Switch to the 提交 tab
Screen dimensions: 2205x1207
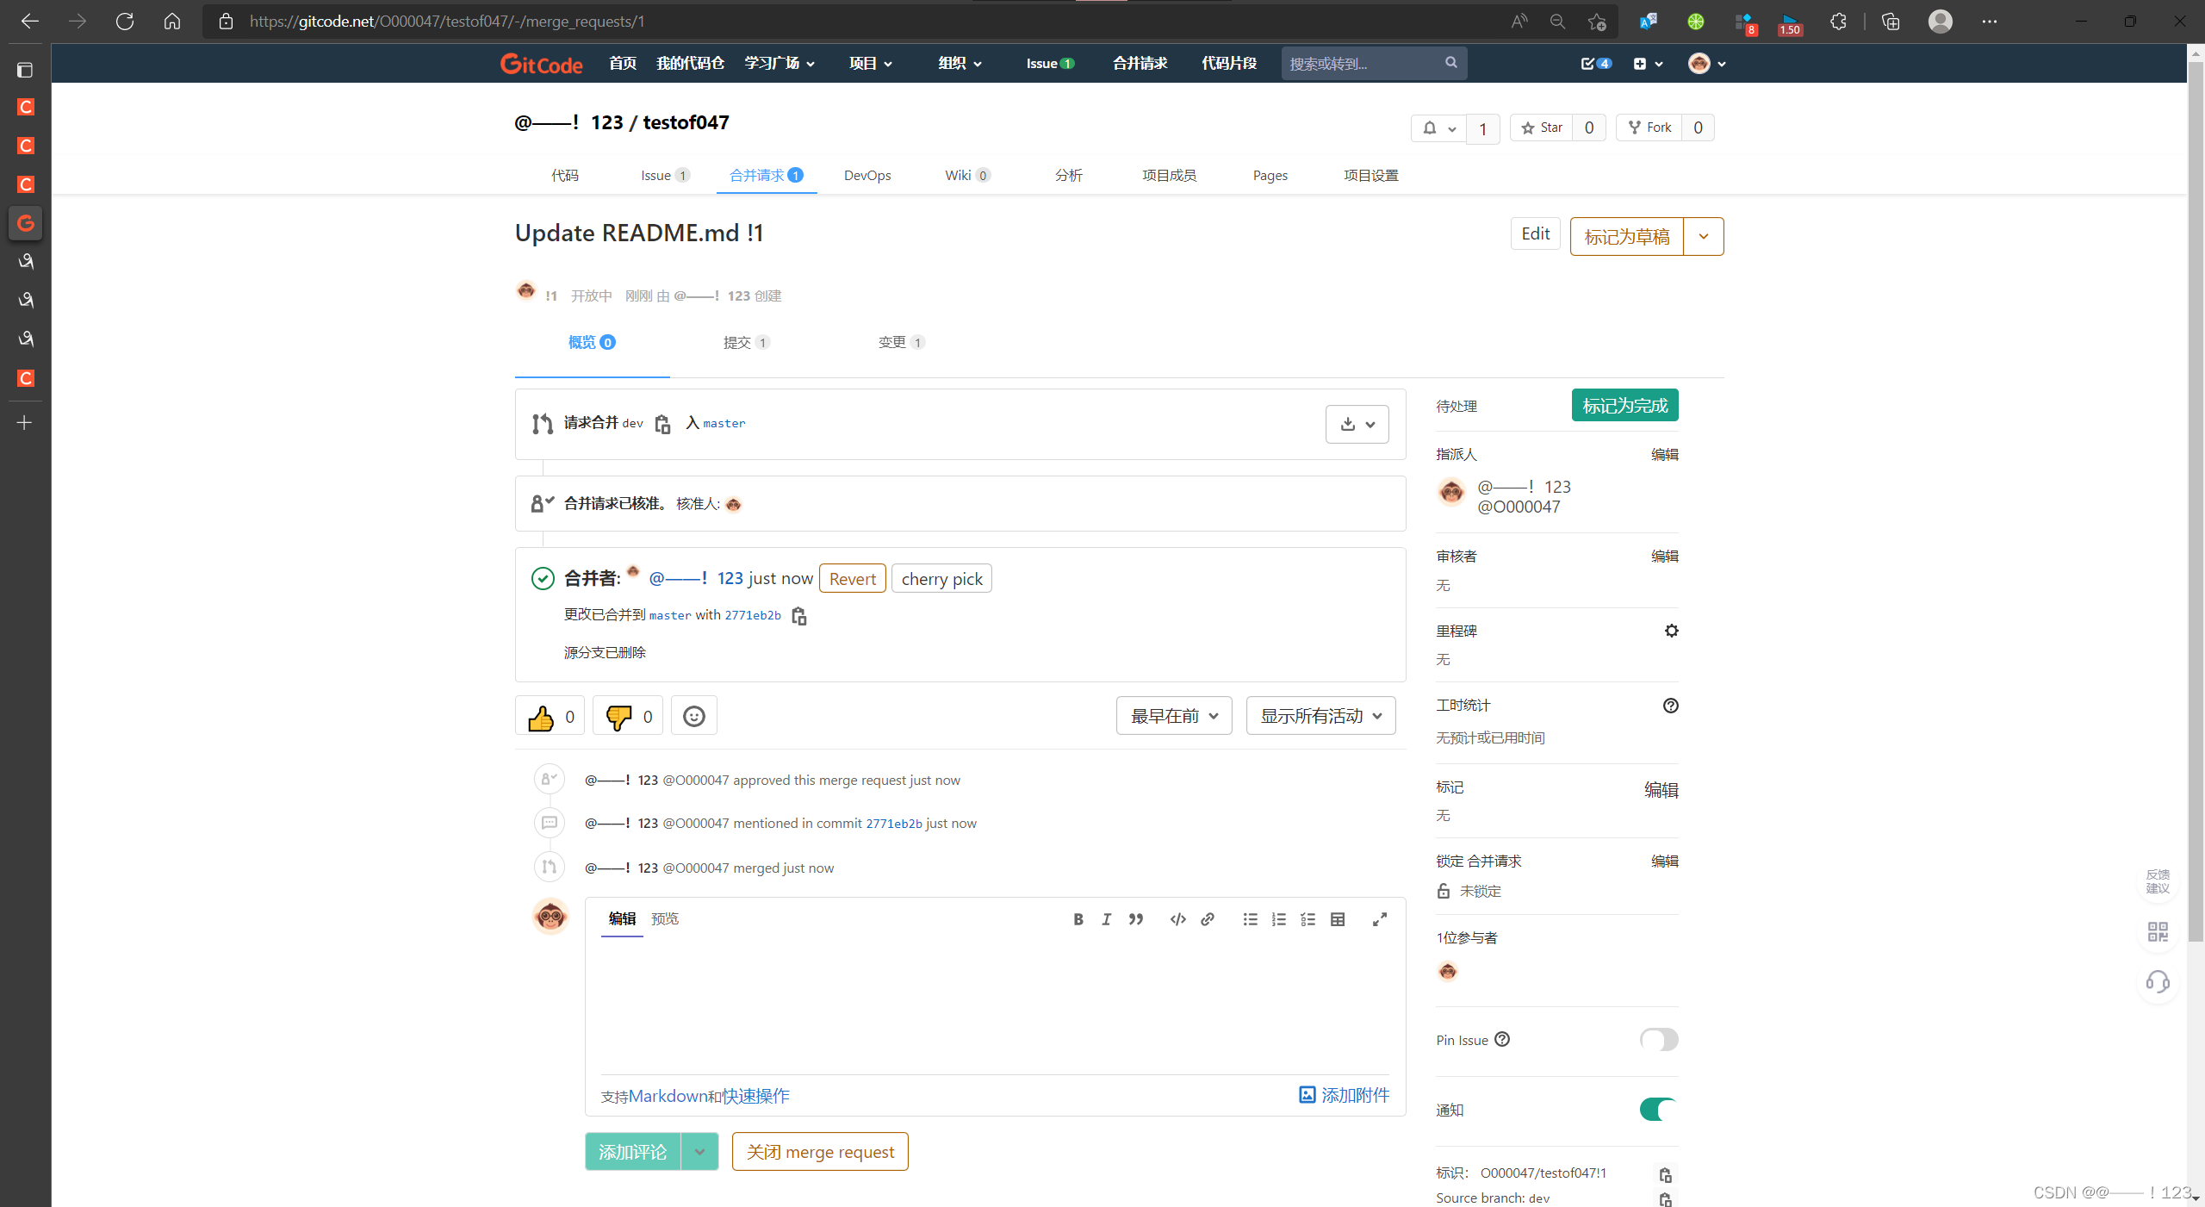pyautogui.click(x=745, y=343)
